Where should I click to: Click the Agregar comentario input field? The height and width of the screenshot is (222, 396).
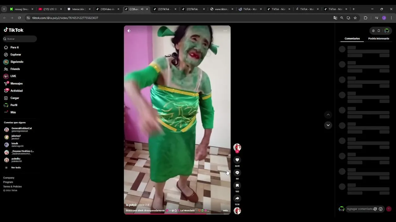pos(360,209)
